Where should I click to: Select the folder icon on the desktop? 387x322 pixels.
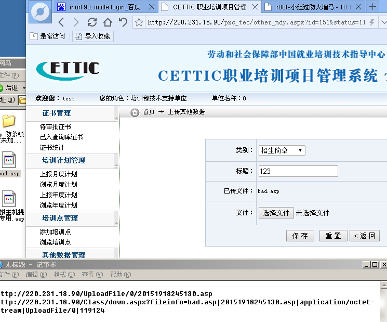(9, 121)
